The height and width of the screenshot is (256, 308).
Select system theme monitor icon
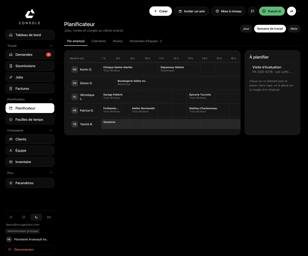[24, 217]
